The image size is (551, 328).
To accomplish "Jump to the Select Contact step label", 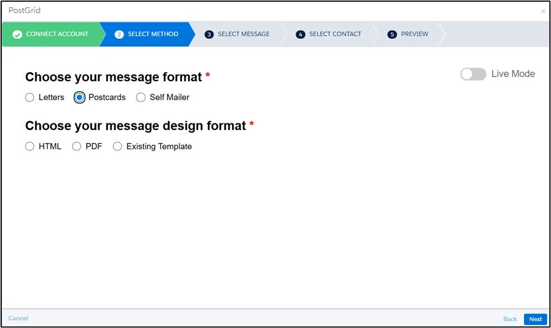I will 335,34.
